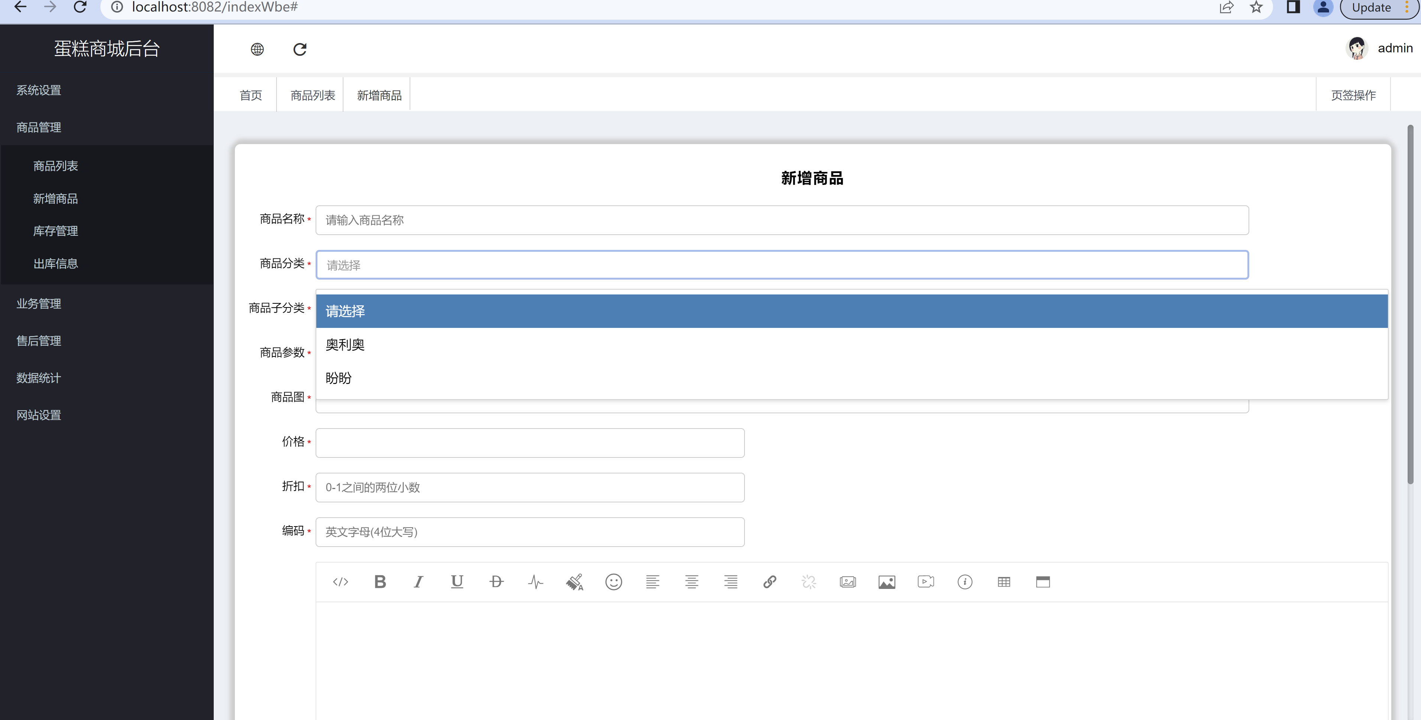This screenshot has width=1421, height=720.
Task: Open the 页签操作 tab actions menu
Action: coord(1353,95)
